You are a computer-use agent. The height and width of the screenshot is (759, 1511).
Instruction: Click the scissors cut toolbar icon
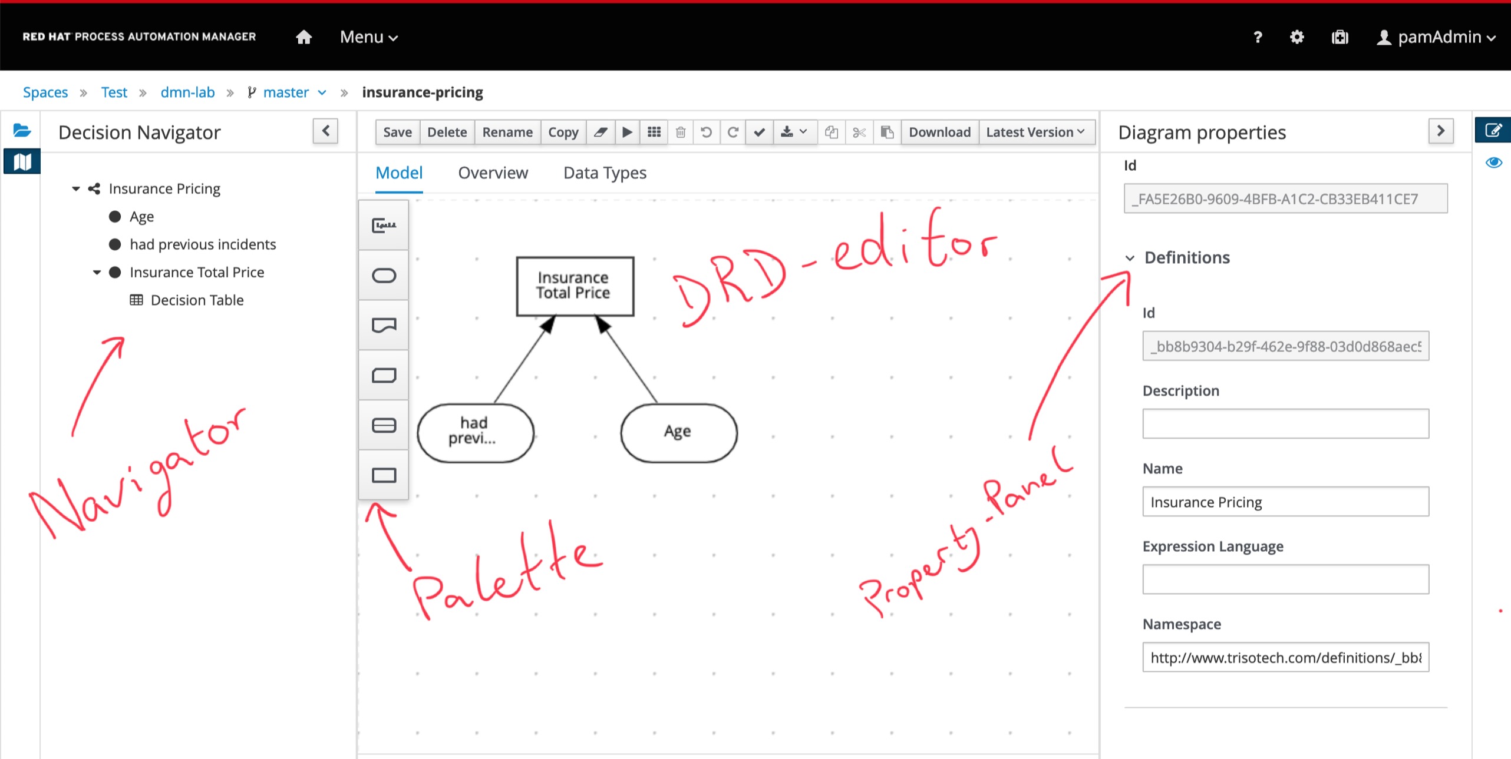(x=859, y=132)
